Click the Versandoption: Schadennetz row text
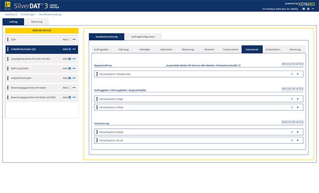The height and width of the screenshot is (193, 319). click(x=115, y=74)
